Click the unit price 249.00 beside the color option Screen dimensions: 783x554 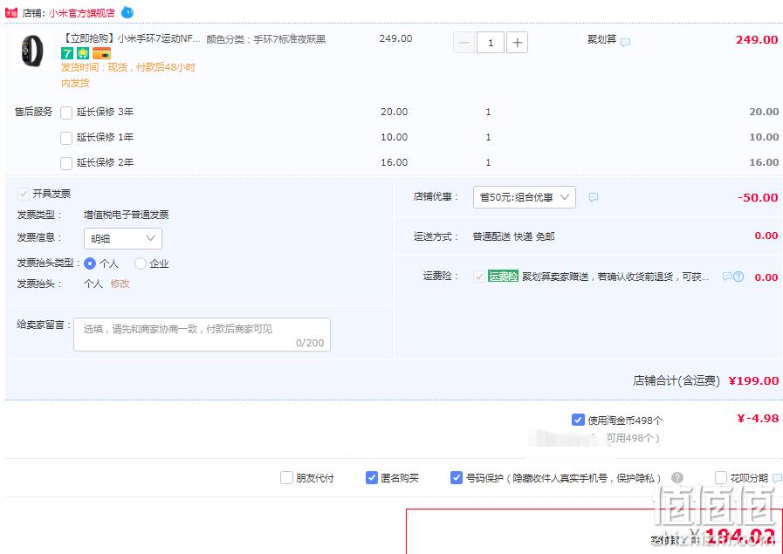pyautogui.click(x=395, y=38)
